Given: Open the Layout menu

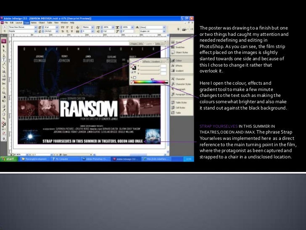Looking at the screenshot, I should [19, 23].
